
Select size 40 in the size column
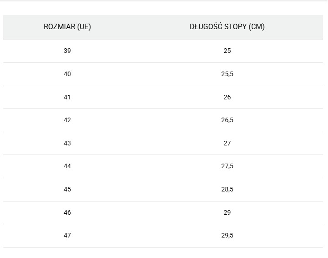(67, 74)
